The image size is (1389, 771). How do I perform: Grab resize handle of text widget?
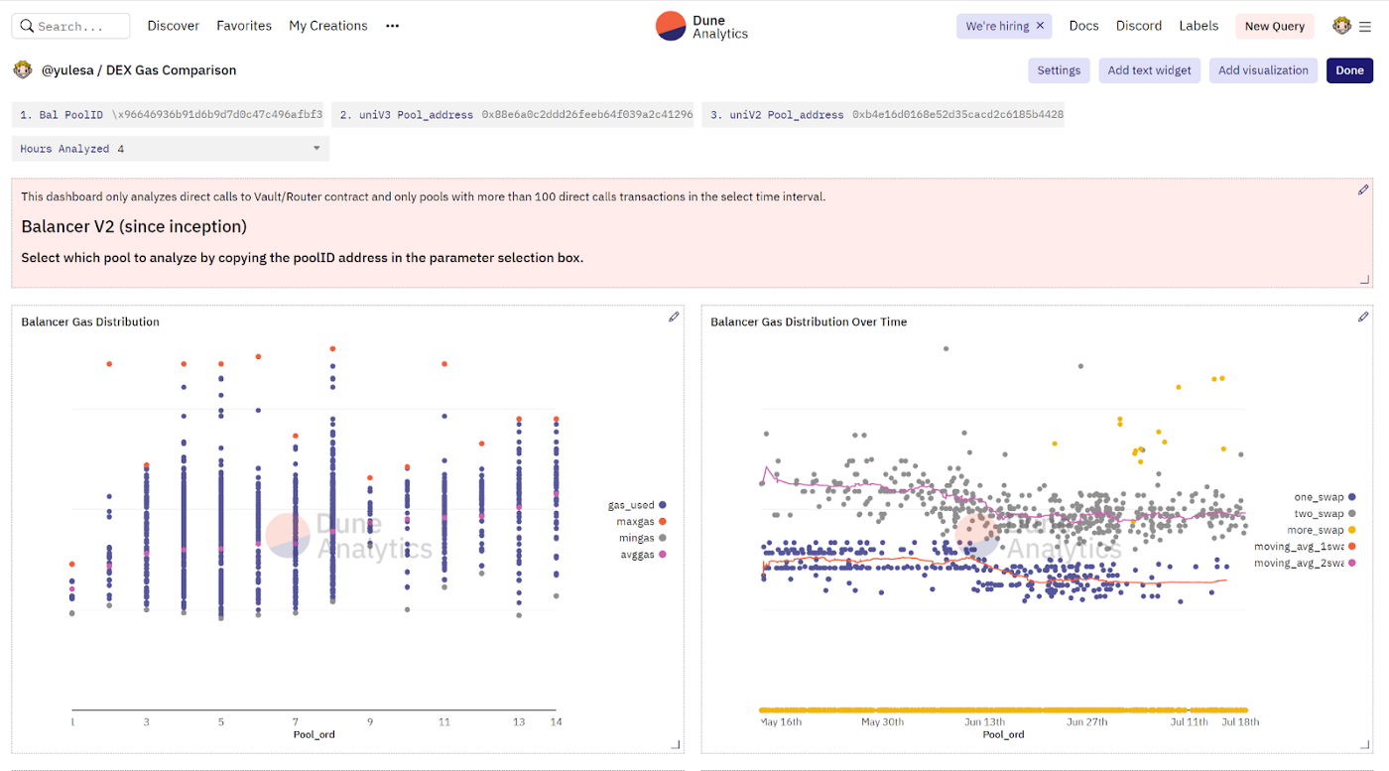(1365, 281)
